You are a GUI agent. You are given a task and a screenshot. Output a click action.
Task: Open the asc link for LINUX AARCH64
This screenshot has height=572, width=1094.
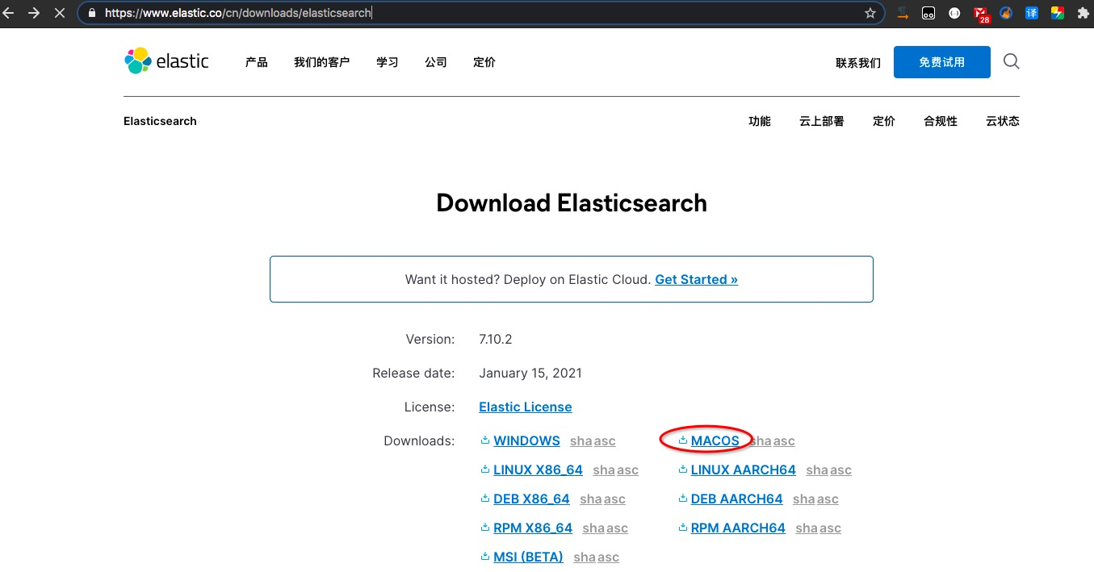pos(840,470)
